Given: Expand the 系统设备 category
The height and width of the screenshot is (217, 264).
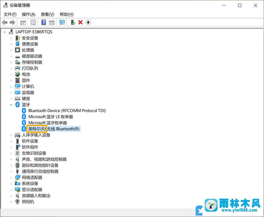Looking at the screenshot, I should point(11,184).
